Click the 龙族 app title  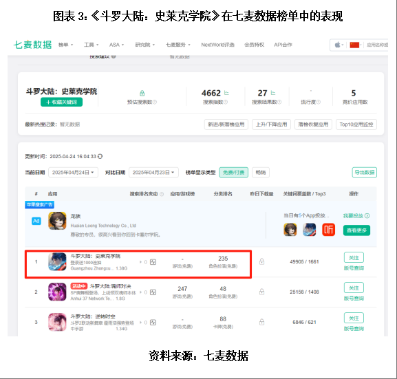pyautogui.click(x=75, y=217)
